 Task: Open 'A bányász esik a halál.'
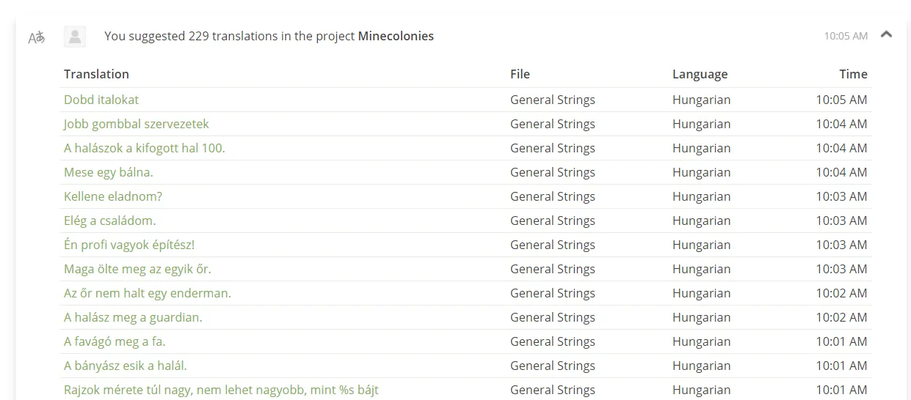(x=126, y=366)
